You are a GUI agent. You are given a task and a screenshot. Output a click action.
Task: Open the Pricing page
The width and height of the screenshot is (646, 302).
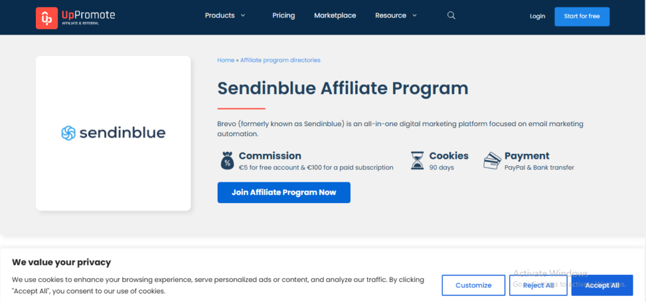pyautogui.click(x=283, y=16)
